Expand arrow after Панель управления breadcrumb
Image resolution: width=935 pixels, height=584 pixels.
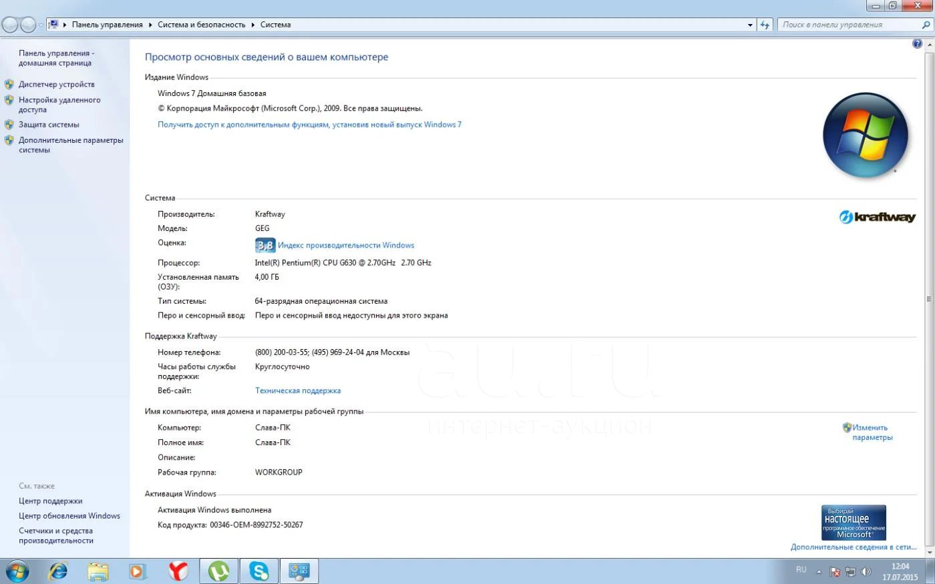[151, 25]
